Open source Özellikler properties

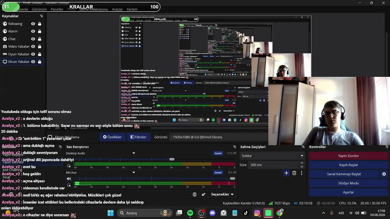(x=112, y=137)
